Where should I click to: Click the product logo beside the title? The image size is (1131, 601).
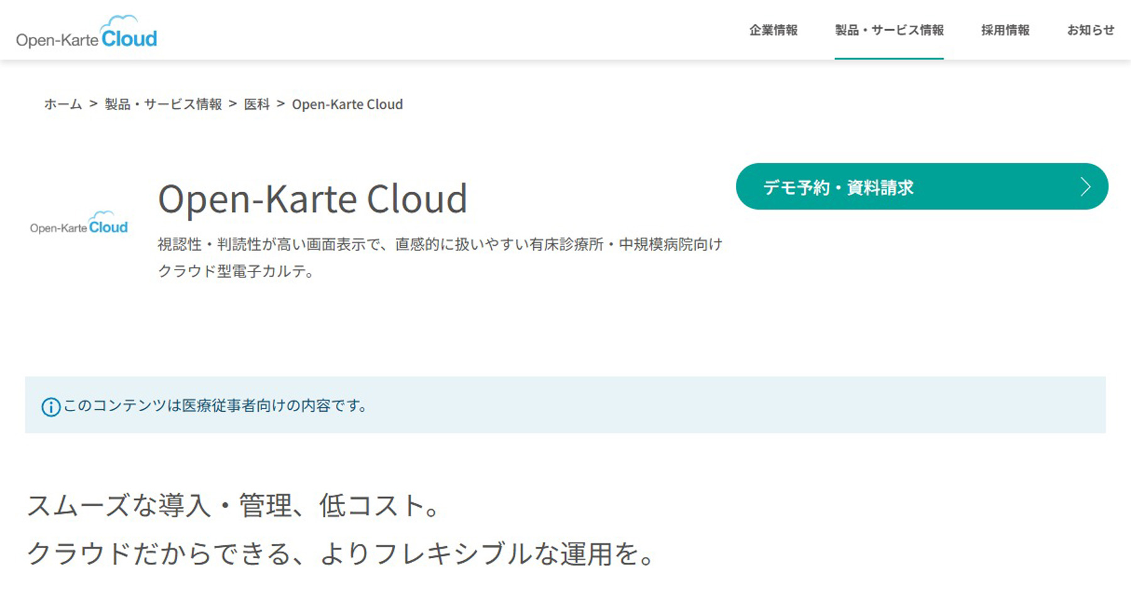(x=79, y=223)
